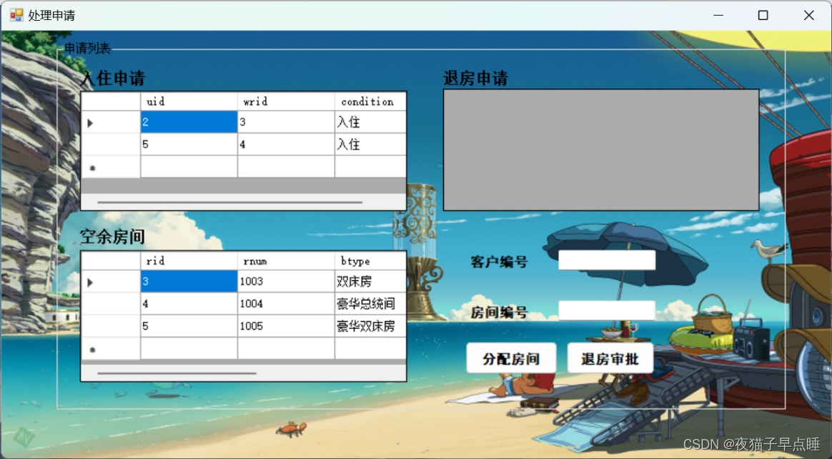Click the 双床房 room type cell
Screen dimensions: 832x459
(370, 281)
